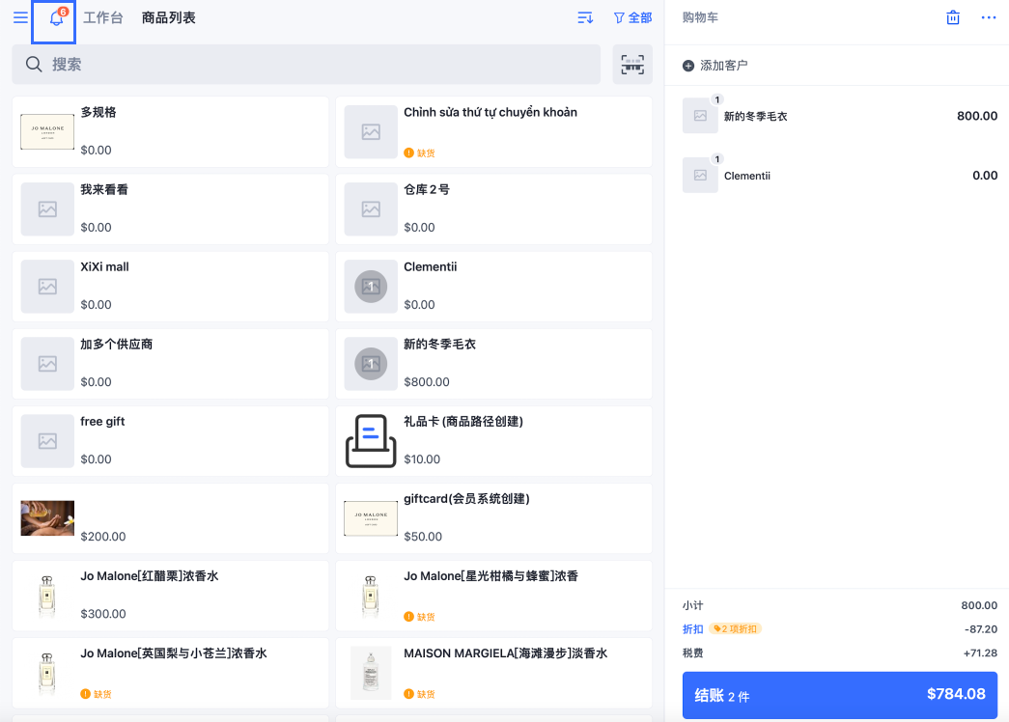
Task: Click cart thumbnail of Clementii
Action: 700,175
